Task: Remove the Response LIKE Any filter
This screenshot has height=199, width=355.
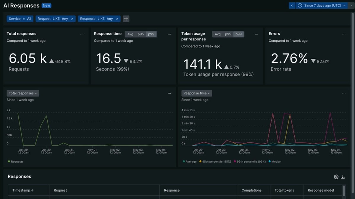Action: click(x=117, y=19)
